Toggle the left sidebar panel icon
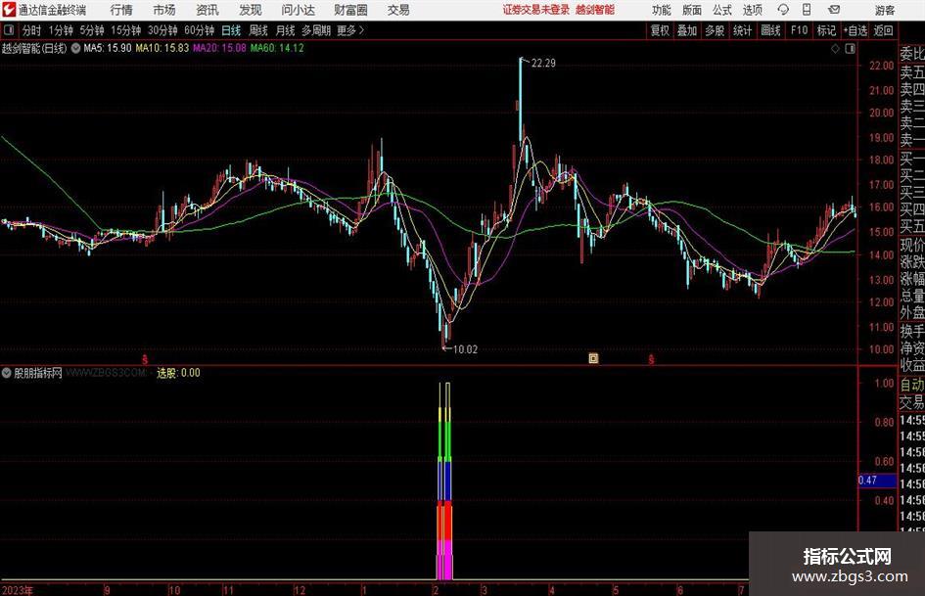925x596 pixels. coord(9,30)
